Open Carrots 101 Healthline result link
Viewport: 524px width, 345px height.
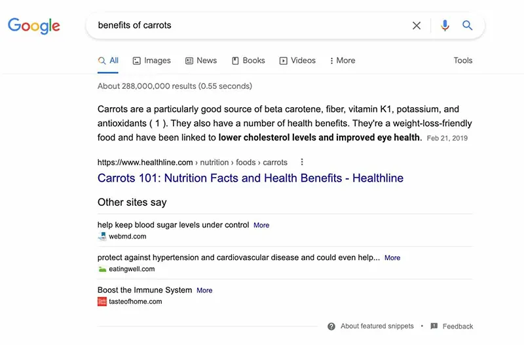click(x=250, y=178)
